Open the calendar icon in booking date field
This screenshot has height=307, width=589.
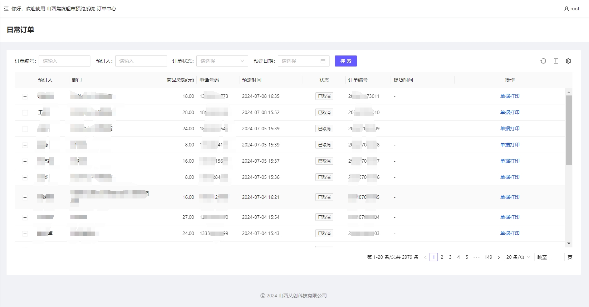[323, 61]
